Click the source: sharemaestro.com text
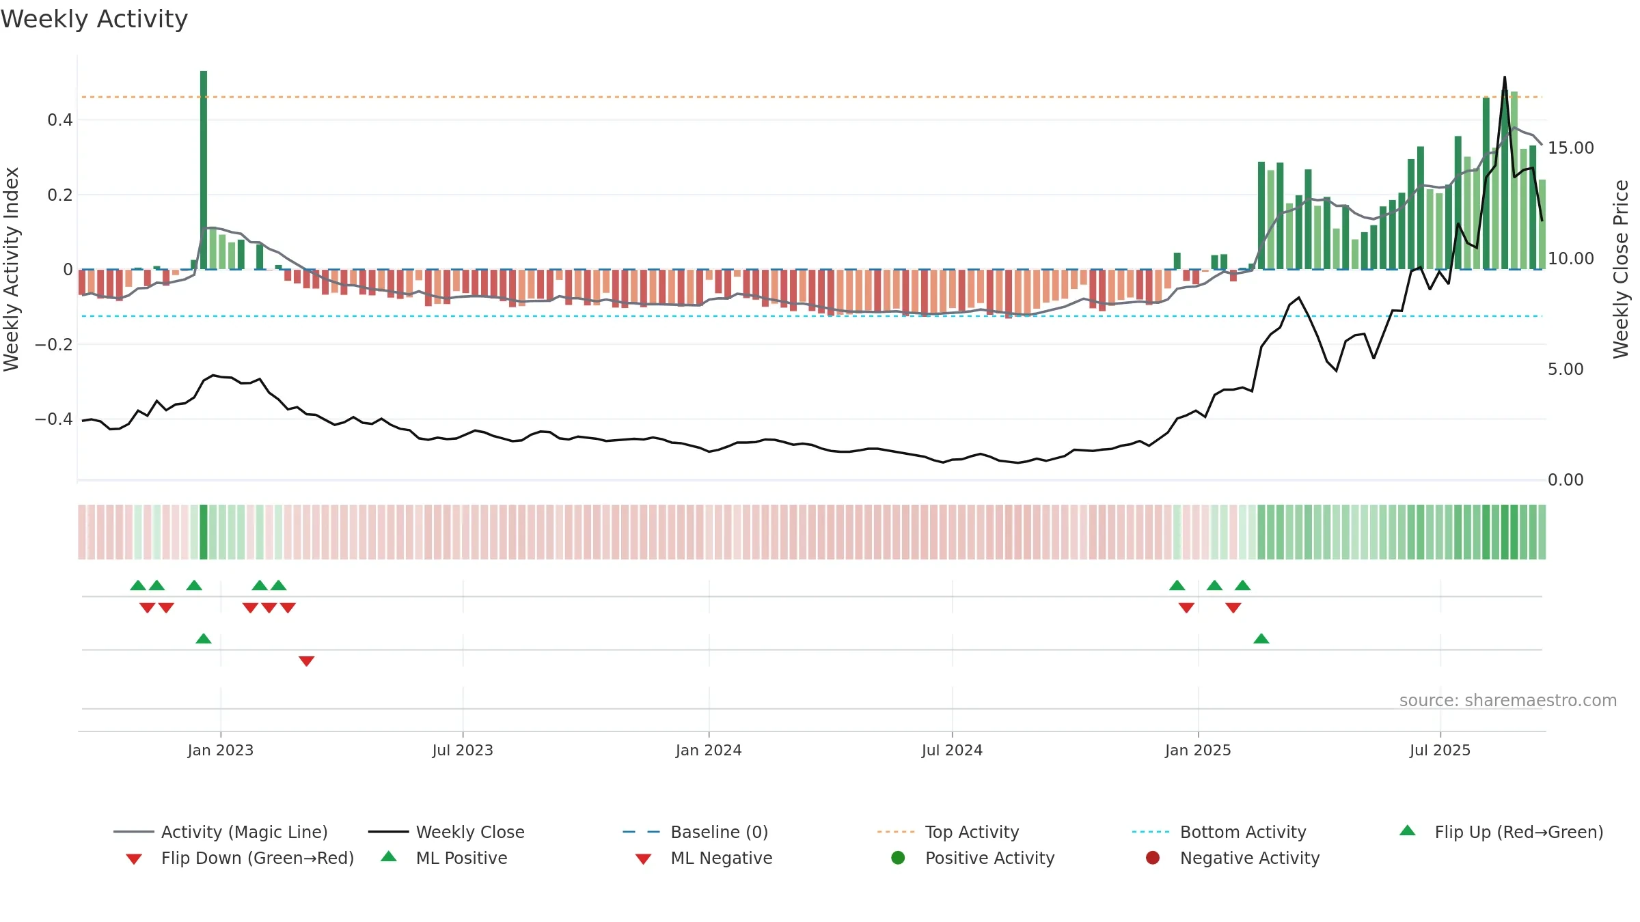 tap(1508, 700)
